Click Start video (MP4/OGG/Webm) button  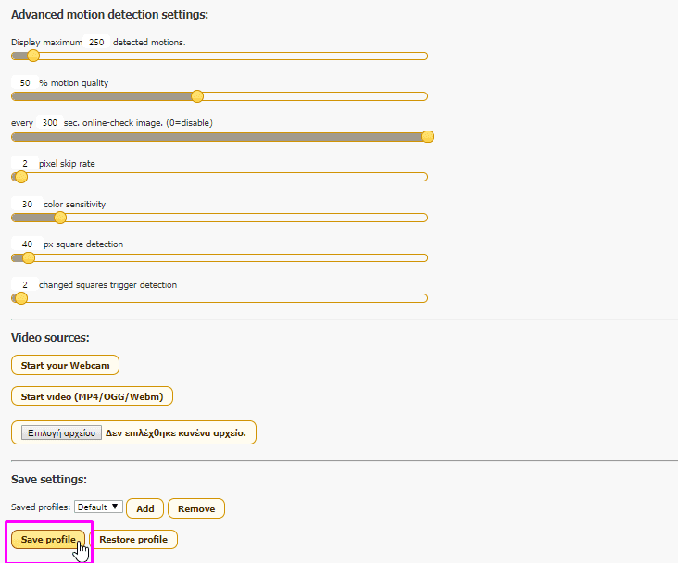tap(92, 396)
